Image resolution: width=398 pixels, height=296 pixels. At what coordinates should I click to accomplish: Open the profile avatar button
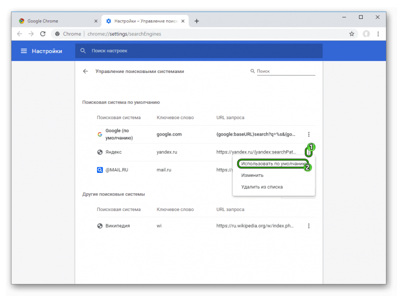tap(366, 34)
